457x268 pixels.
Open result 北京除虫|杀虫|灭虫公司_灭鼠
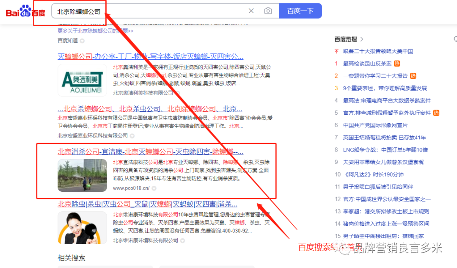[x=148, y=204]
